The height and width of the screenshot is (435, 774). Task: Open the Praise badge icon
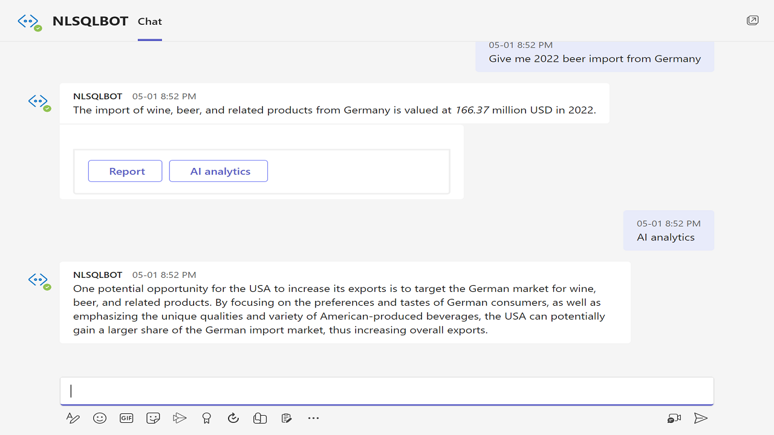pyautogui.click(x=207, y=418)
